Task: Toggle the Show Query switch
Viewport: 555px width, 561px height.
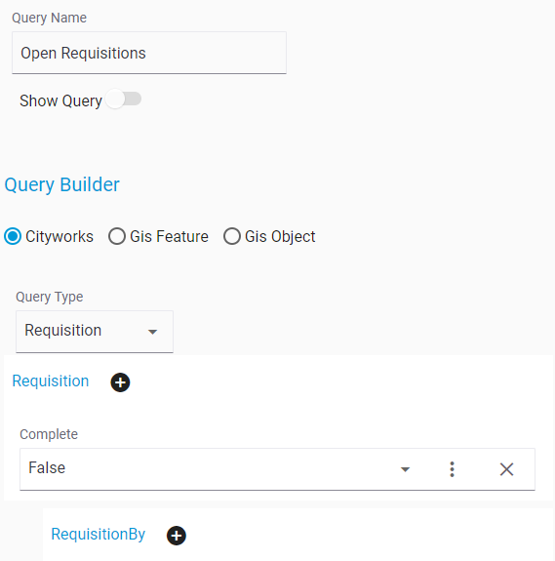Action: 124,100
